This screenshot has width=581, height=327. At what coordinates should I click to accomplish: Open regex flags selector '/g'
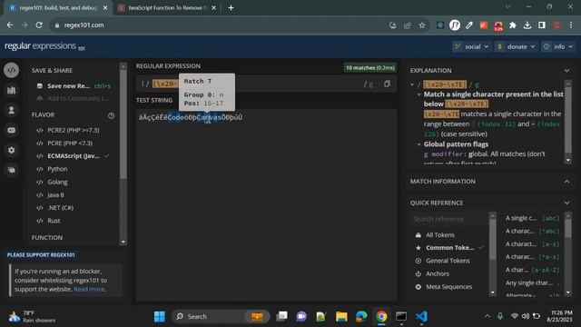pyautogui.click(x=368, y=84)
